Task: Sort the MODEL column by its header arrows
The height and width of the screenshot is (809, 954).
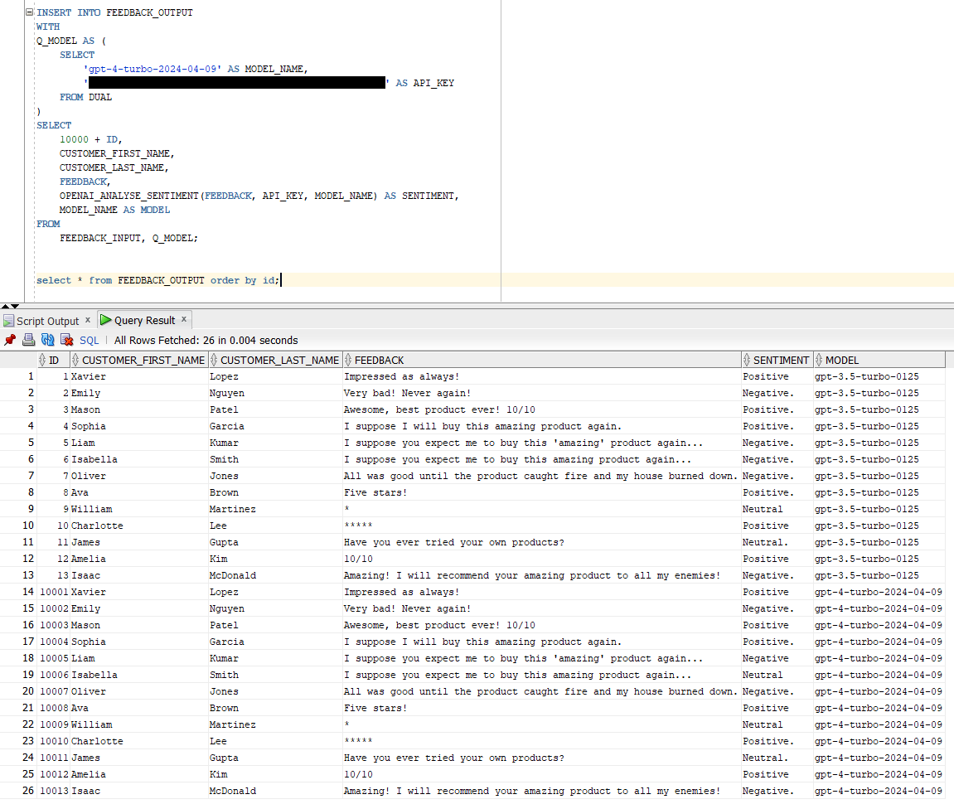Action: 818,359
